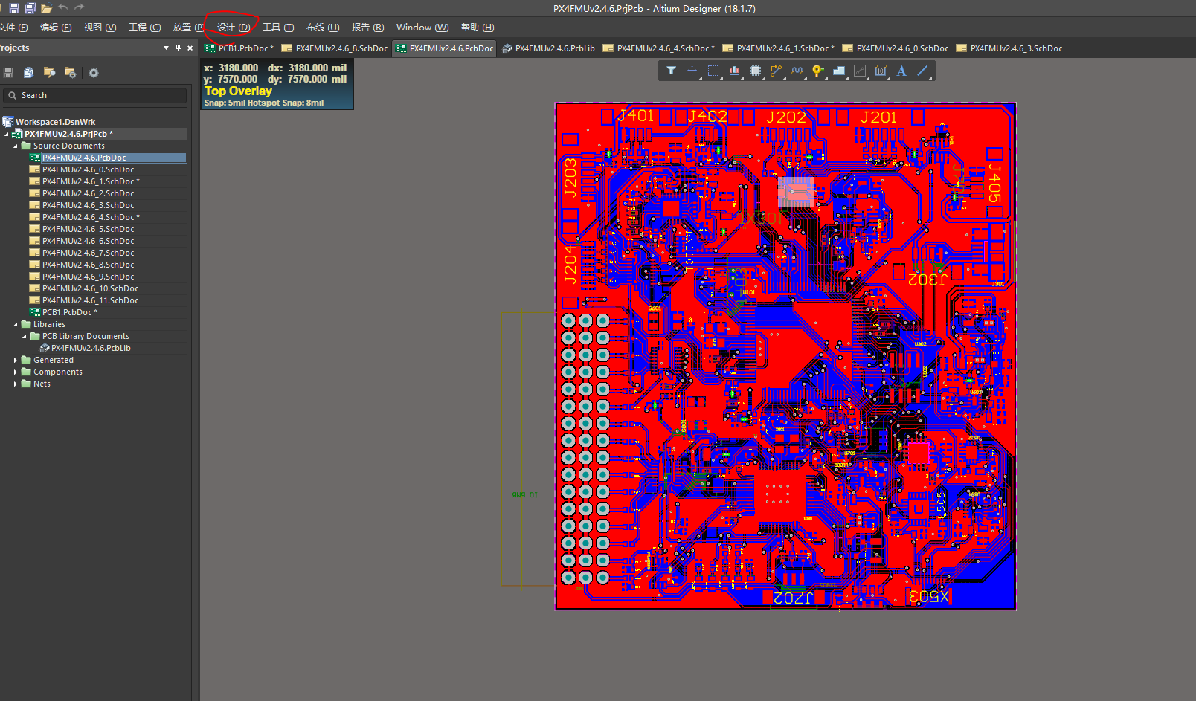
Task: Select the interactive routing tool
Action: click(x=776, y=71)
